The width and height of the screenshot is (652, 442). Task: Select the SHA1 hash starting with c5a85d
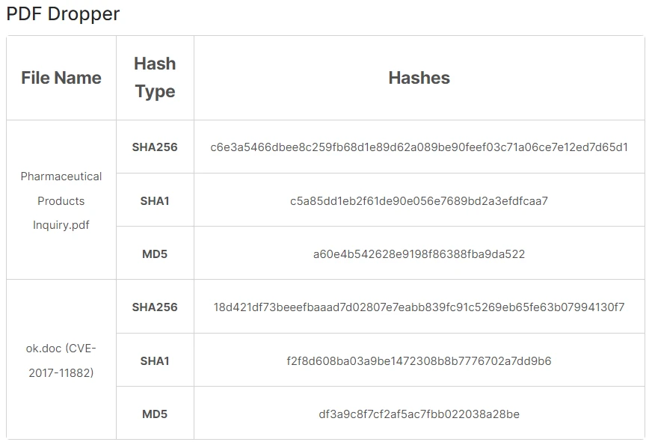tap(419, 201)
